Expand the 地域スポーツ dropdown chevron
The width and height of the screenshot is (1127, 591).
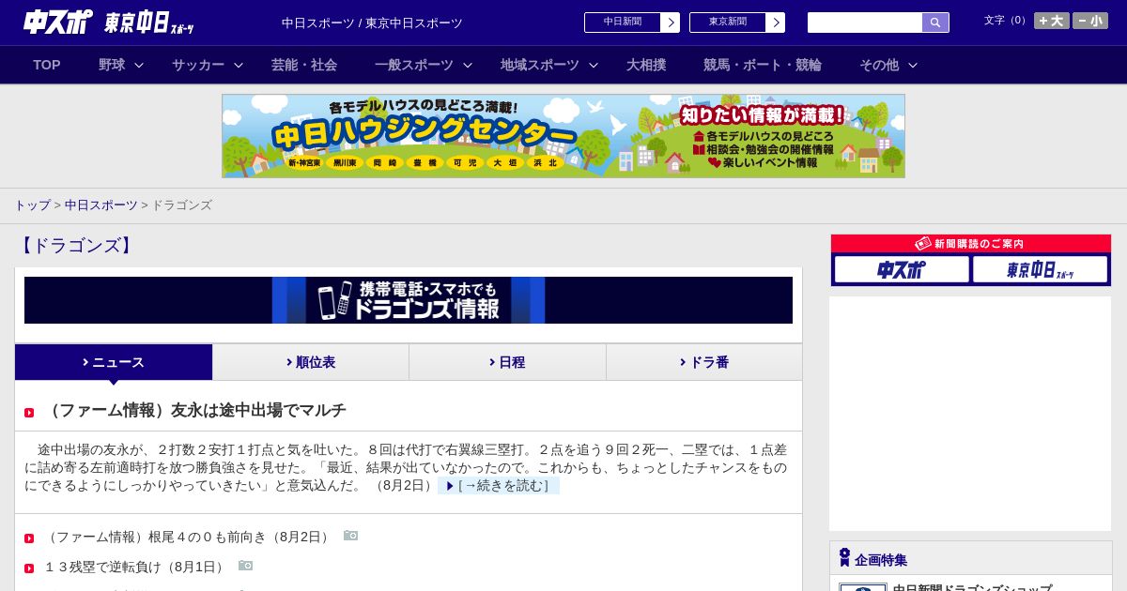pyautogui.click(x=594, y=66)
